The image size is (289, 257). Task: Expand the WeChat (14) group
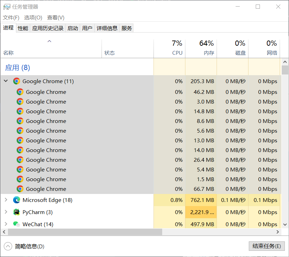click(6, 224)
